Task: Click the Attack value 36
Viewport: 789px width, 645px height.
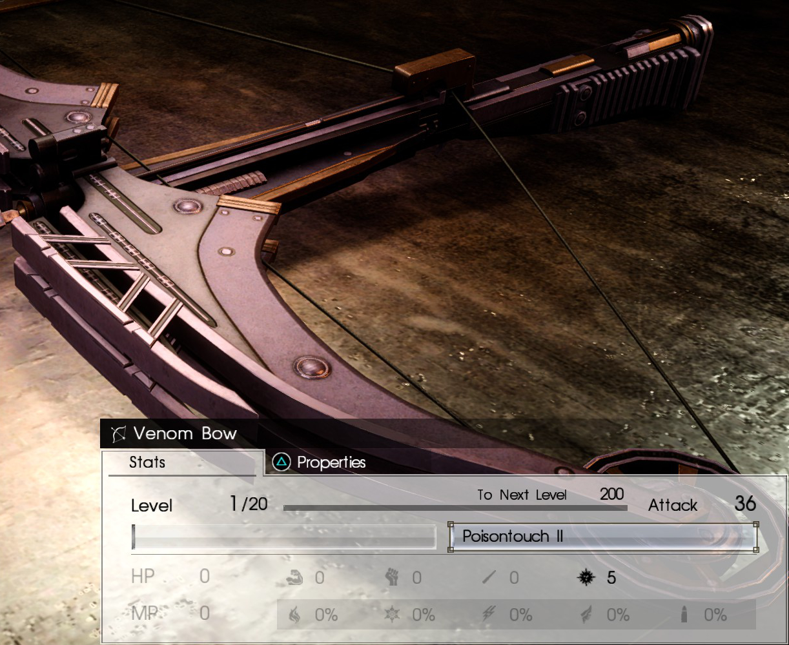Action: pos(745,503)
